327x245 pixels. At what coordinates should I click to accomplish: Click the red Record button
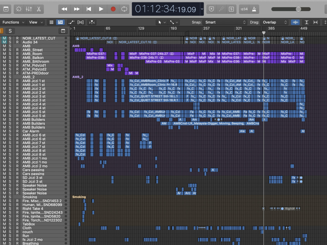113,9
